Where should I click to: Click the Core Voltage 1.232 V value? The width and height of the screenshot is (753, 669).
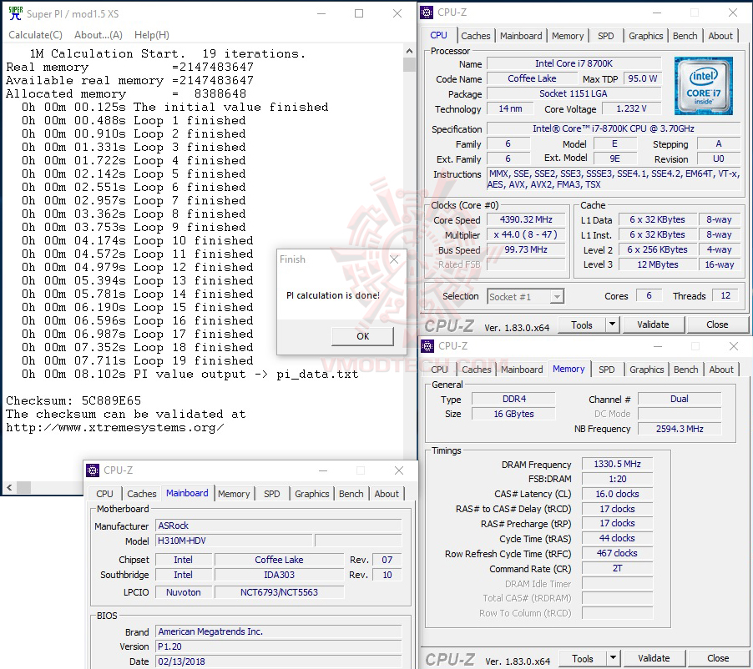coord(631,109)
